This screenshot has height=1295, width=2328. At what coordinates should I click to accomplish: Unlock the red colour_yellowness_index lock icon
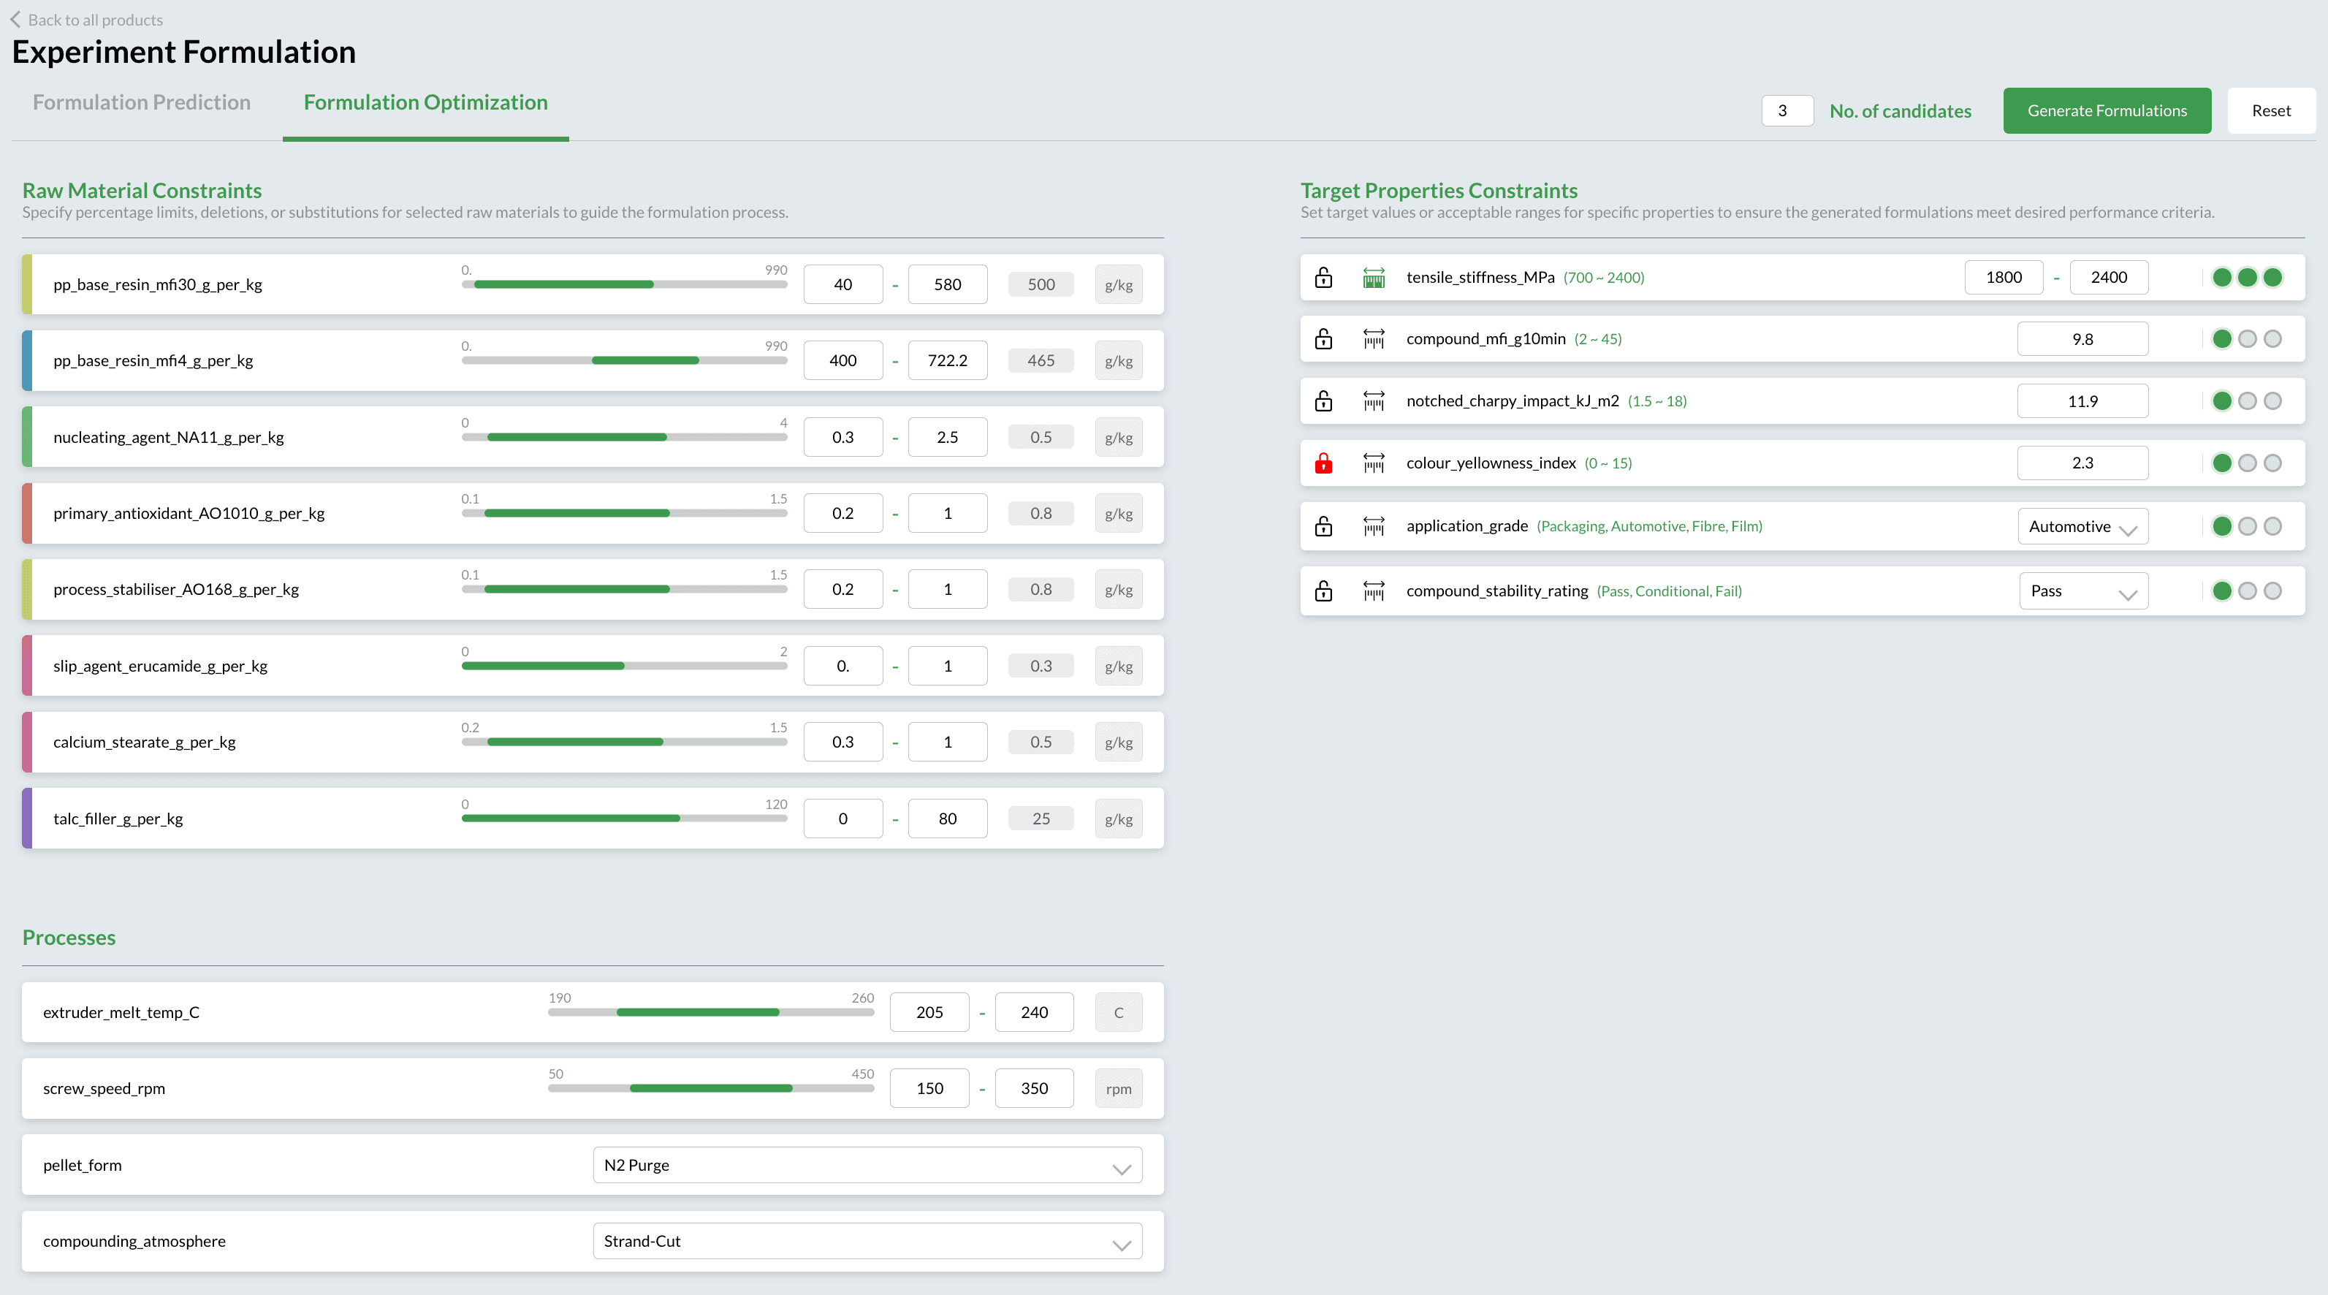click(1323, 463)
